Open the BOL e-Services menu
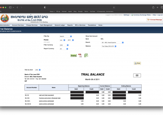This screenshot has width=163, height=115. point(80,25)
